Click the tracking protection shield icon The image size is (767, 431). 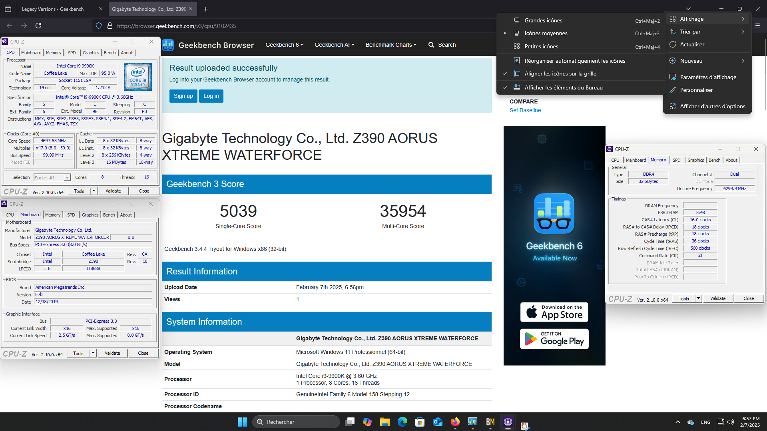click(99, 26)
